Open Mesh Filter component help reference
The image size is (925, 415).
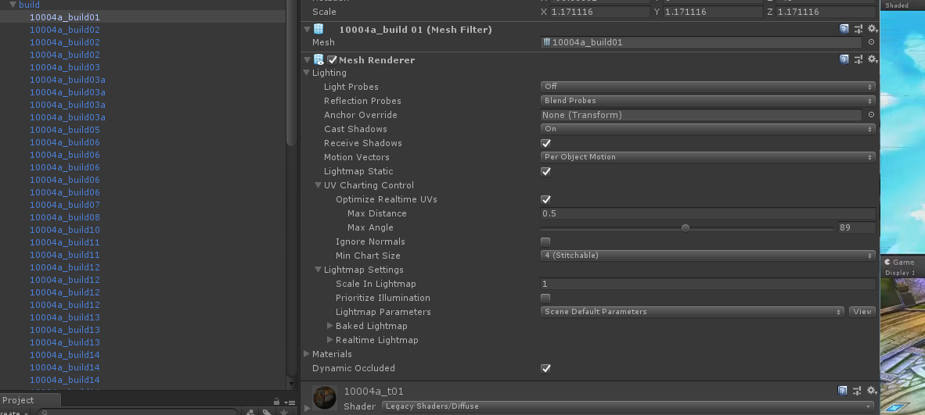(x=844, y=29)
